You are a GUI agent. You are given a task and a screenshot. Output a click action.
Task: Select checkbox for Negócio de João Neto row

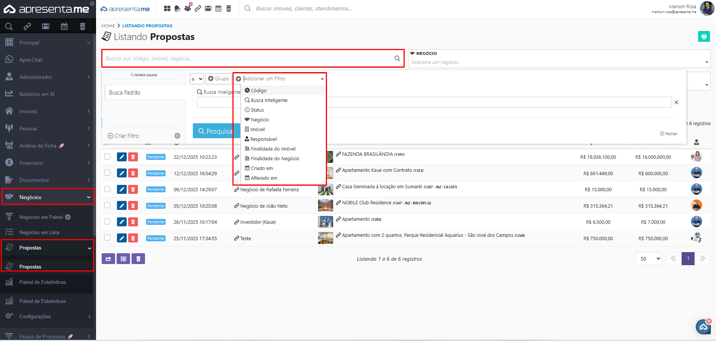pos(107,205)
